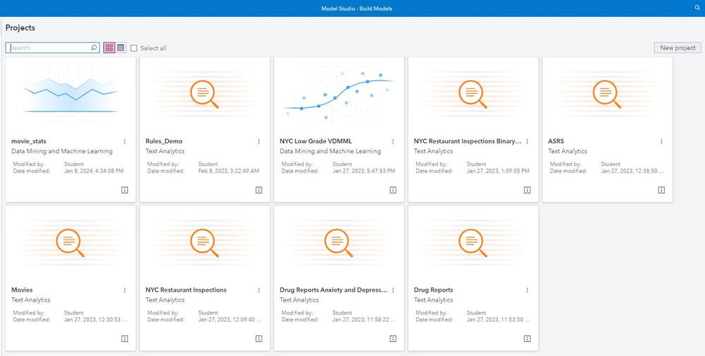Open movie_stats options menu
Viewport: 705px width, 356px height.
[125, 142]
